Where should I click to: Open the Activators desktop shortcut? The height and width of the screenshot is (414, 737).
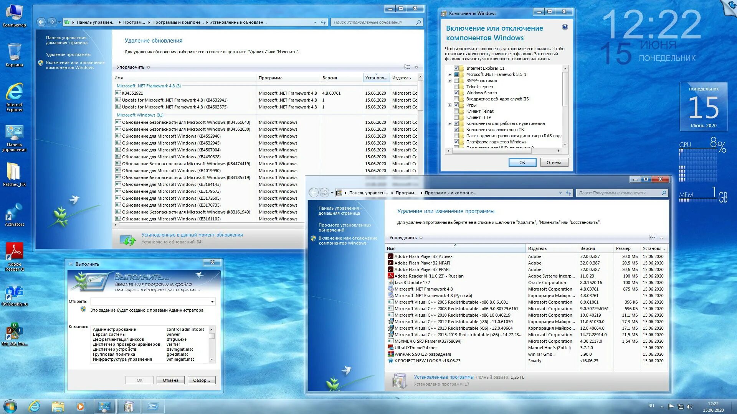tap(14, 215)
